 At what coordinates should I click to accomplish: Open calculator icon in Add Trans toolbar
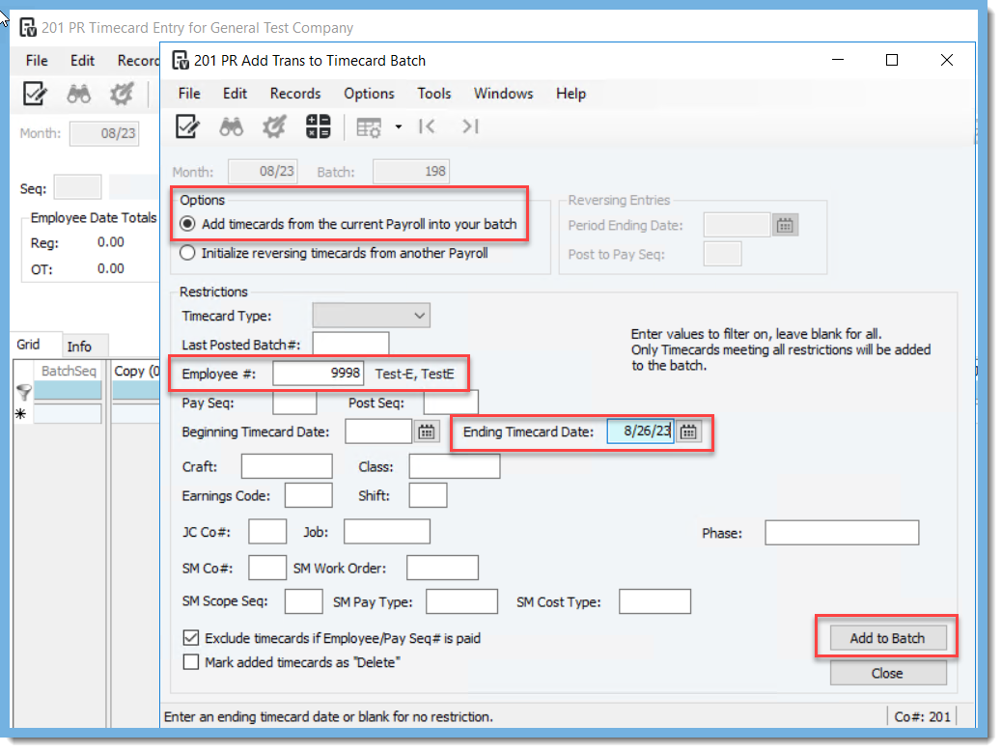tap(318, 126)
